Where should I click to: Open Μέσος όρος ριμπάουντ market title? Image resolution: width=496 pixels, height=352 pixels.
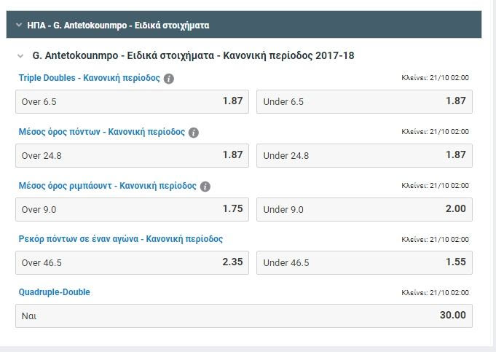(107, 186)
